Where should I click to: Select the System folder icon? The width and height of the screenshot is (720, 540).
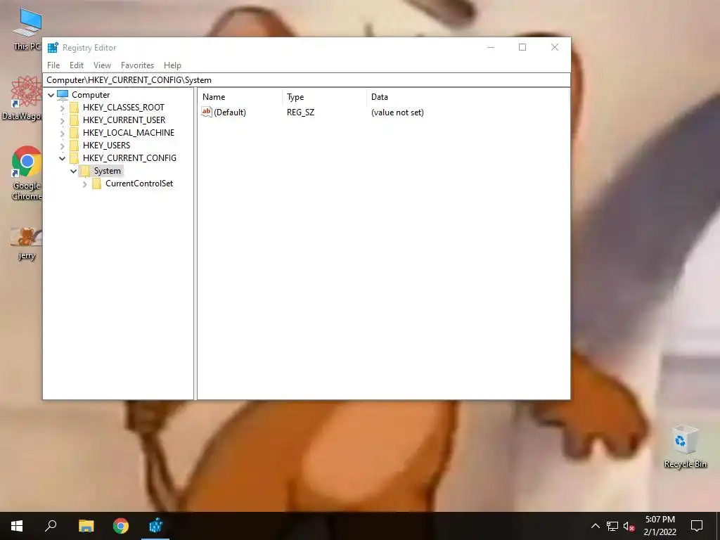(85, 171)
